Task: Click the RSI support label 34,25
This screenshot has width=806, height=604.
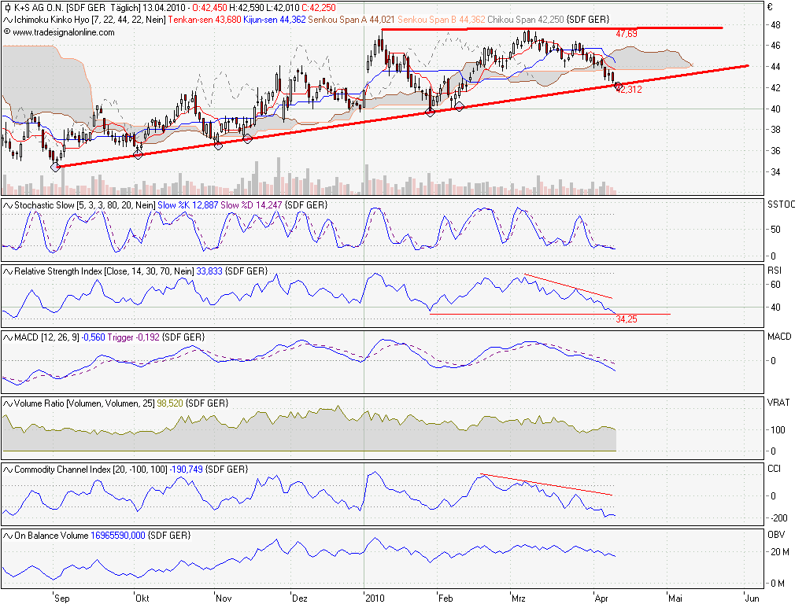Action: (626, 319)
